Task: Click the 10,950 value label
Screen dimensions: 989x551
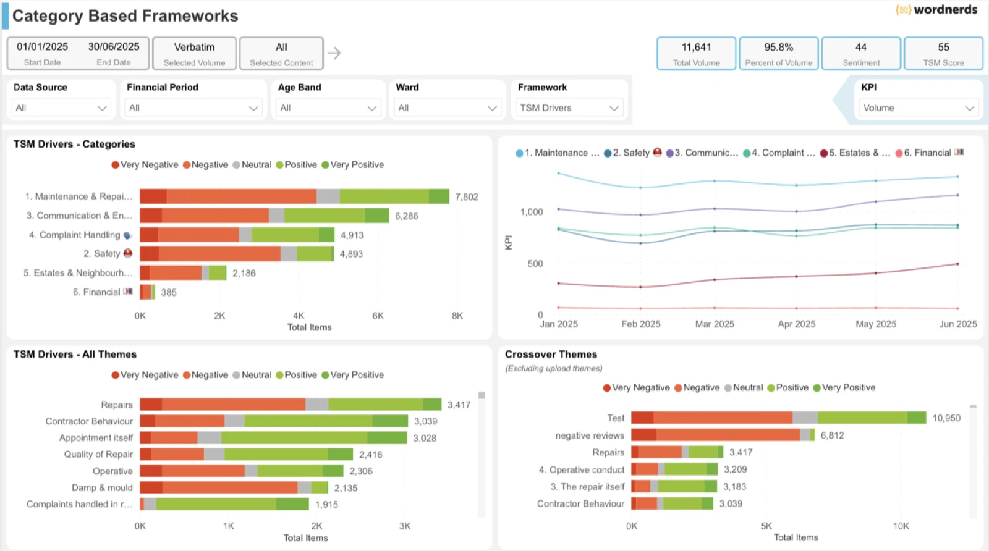Action: click(946, 418)
